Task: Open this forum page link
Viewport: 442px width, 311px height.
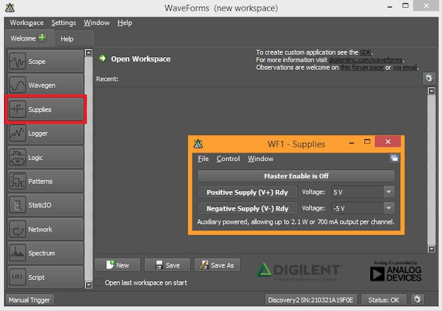Action: pos(362,67)
